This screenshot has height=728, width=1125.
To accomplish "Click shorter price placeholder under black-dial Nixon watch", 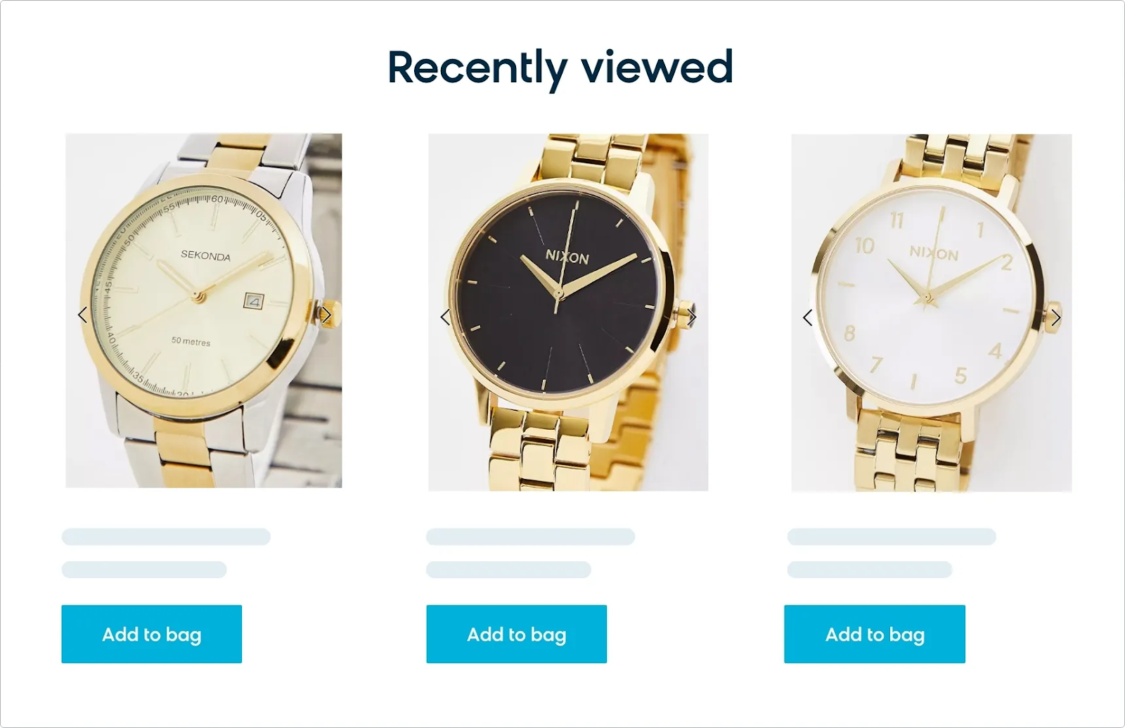I will 509,570.
